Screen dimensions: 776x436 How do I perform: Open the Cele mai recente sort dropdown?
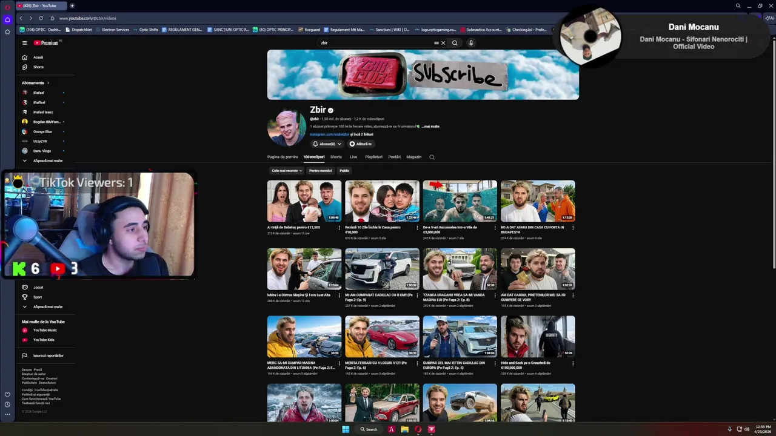286,171
